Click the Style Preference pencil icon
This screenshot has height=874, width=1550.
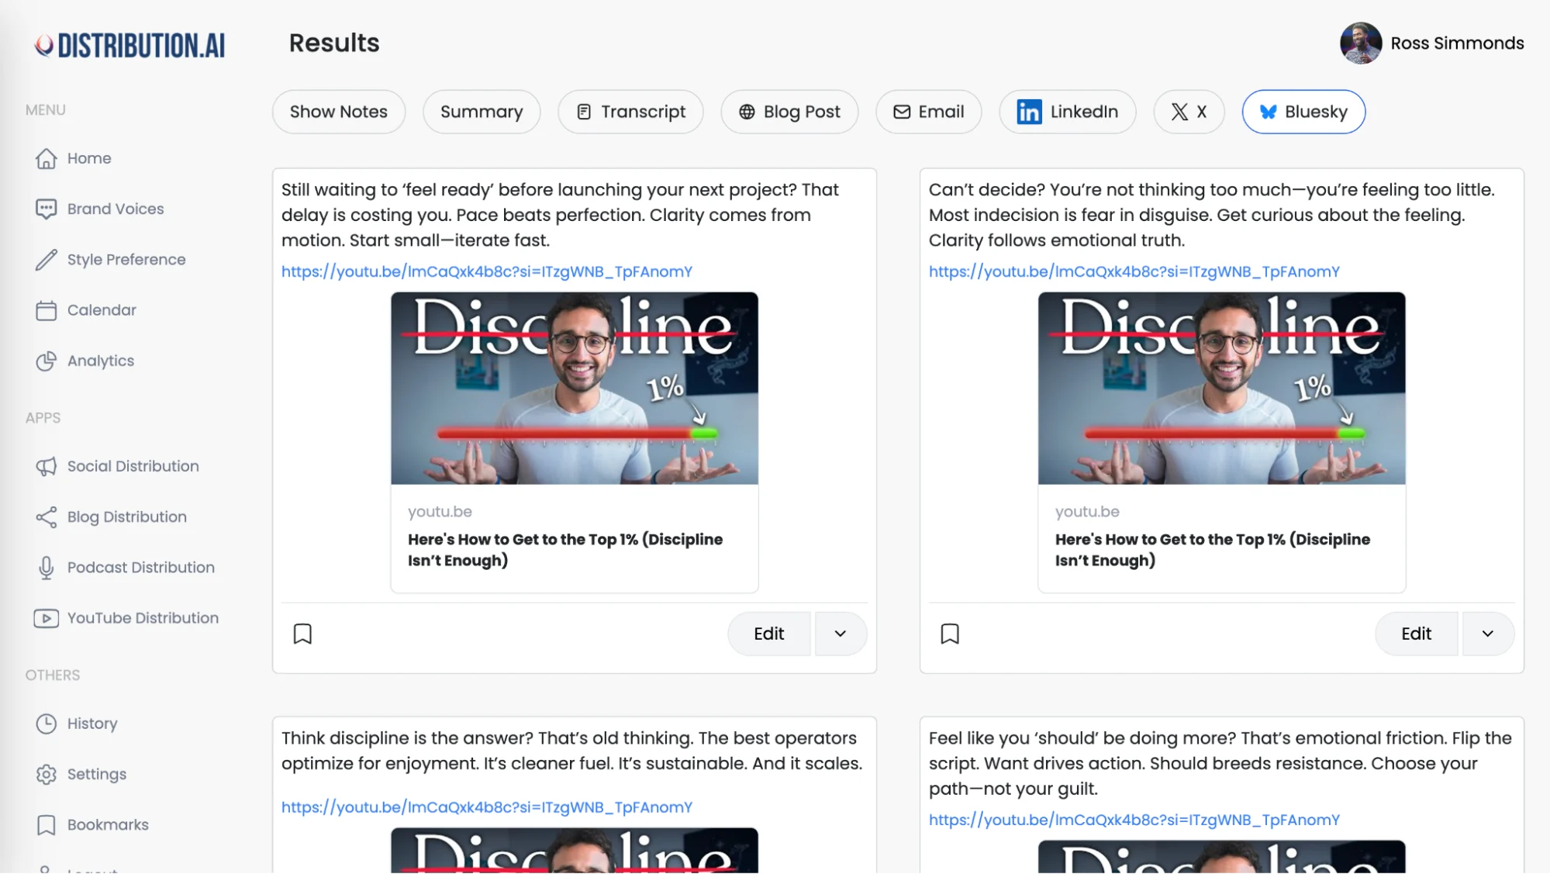[46, 260]
